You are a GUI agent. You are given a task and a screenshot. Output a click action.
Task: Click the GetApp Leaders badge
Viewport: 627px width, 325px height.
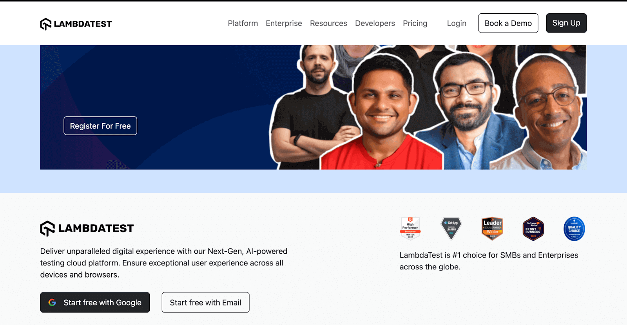(x=451, y=229)
